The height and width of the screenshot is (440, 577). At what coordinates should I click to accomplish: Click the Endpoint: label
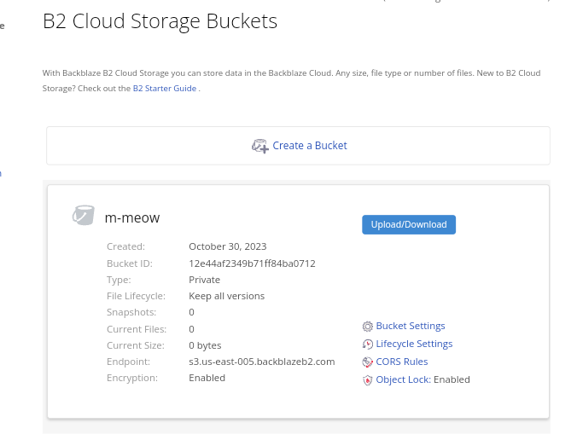pyautogui.click(x=128, y=362)
